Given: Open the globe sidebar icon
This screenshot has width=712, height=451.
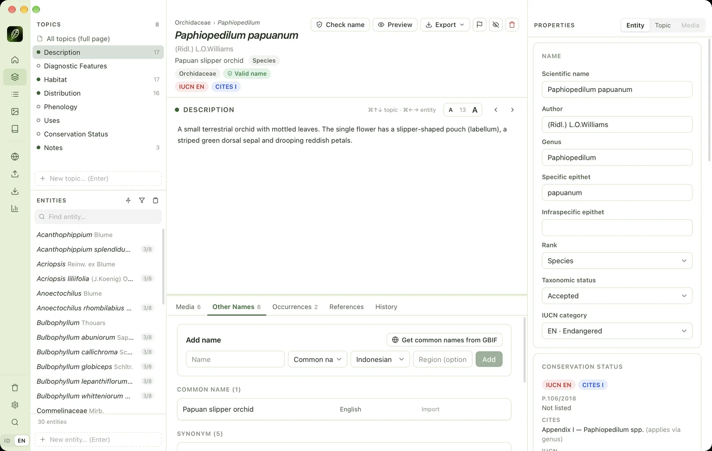Looking at the screenshot, I should pos(15,157).
